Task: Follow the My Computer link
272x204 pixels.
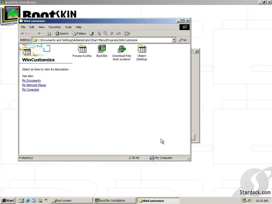Action: (x=31, y=90)
